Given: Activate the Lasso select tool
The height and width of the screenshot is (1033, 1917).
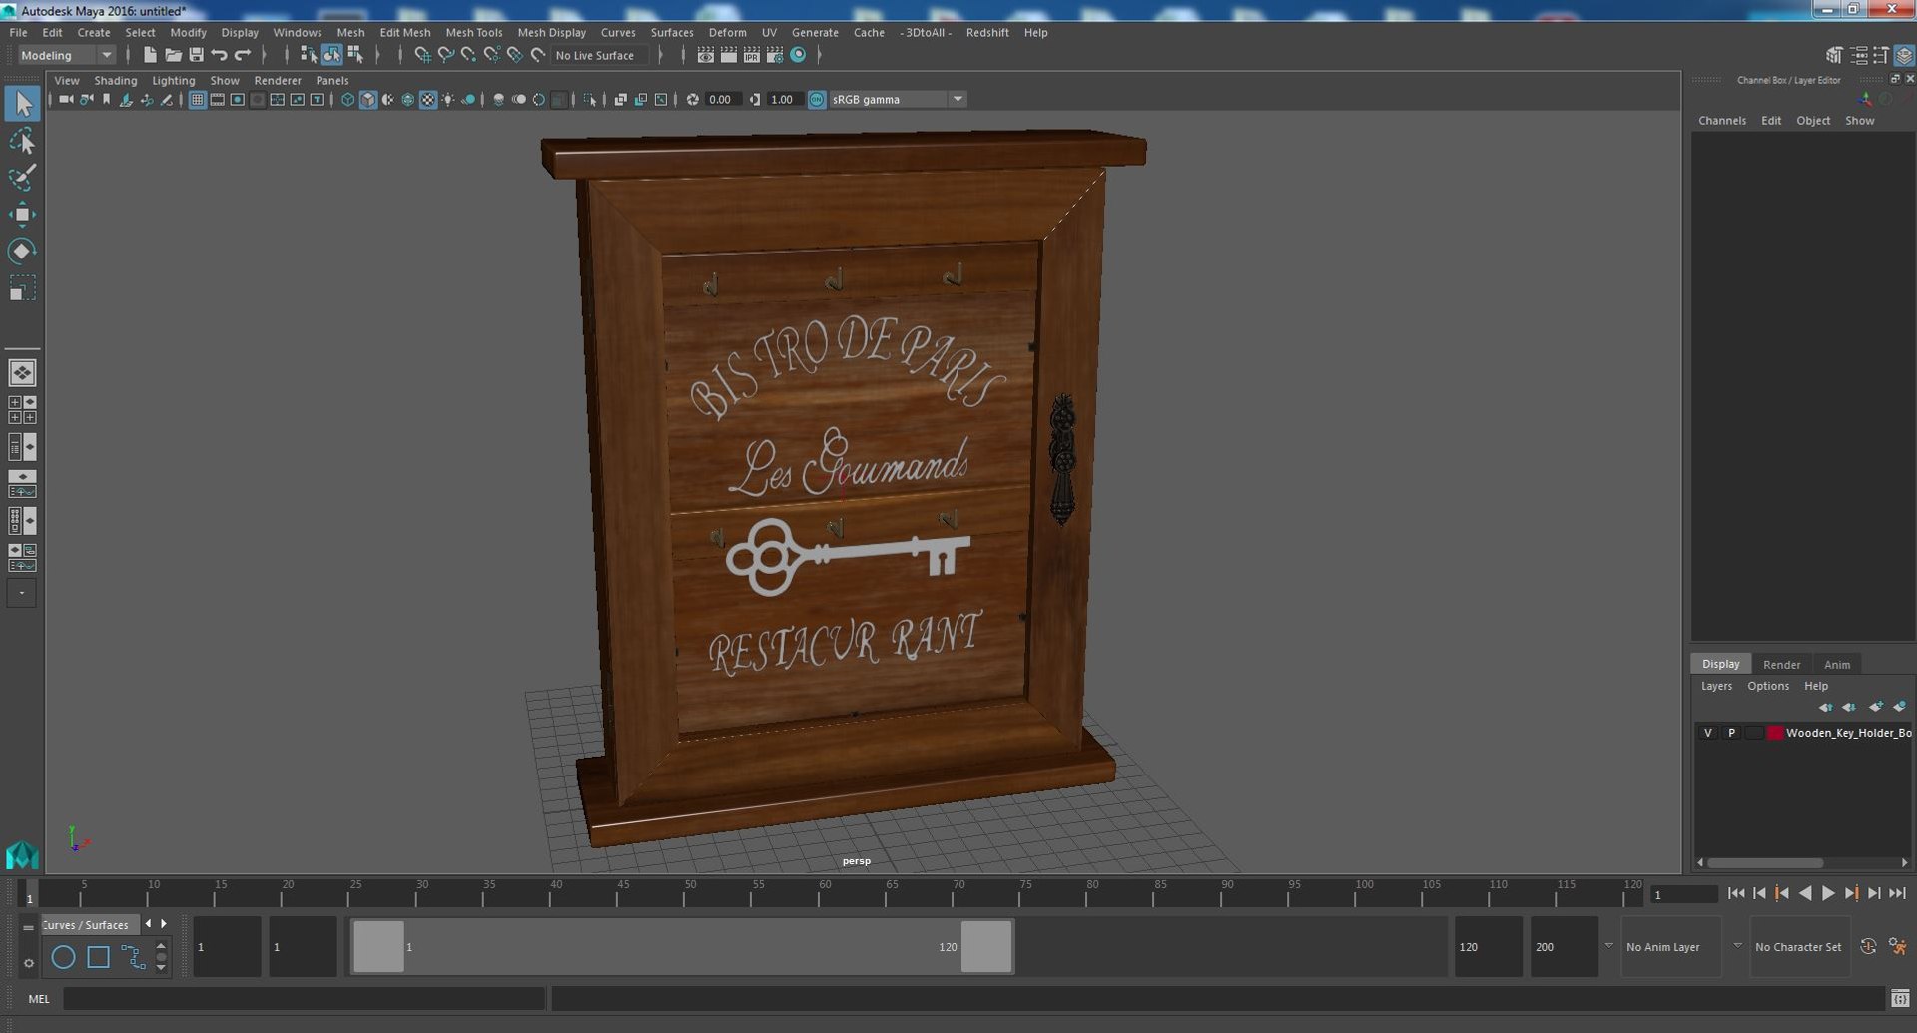Looking at the screenshot, I should (22, 141).
